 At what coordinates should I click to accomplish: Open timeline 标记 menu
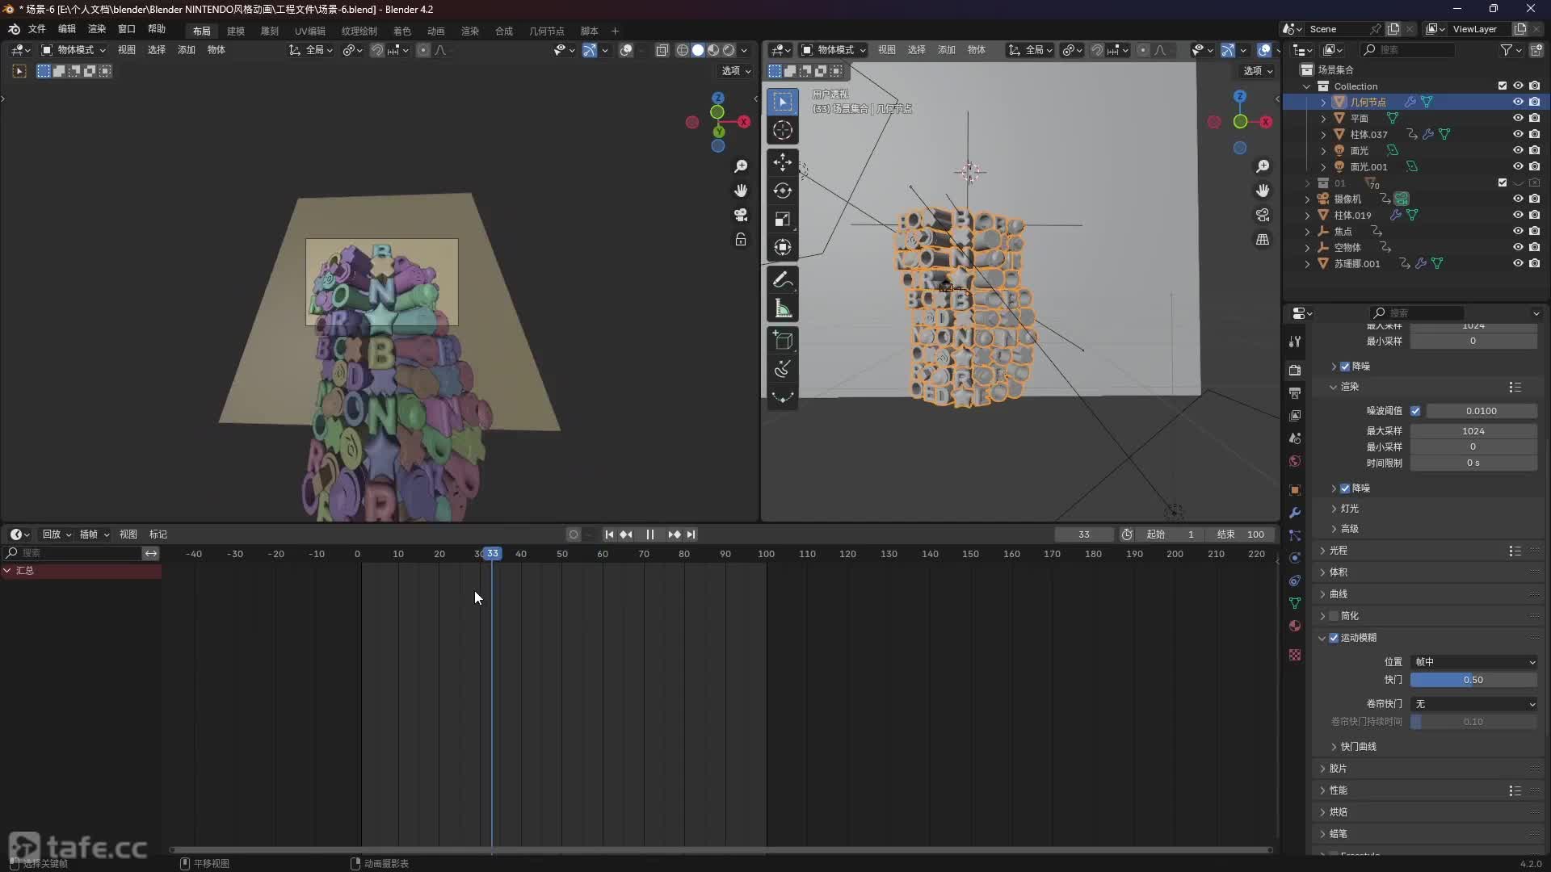pos(158,535)
